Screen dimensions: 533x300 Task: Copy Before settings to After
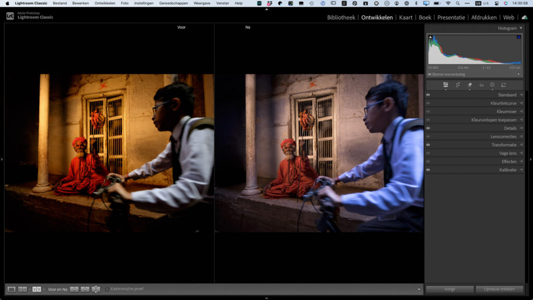pos(74,289)
